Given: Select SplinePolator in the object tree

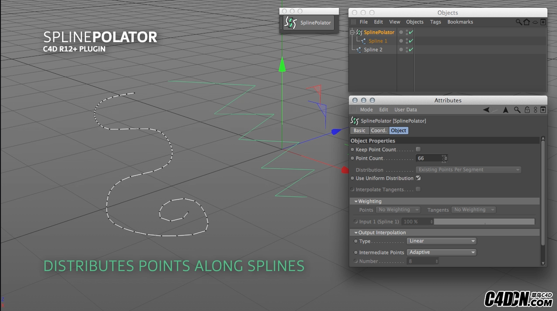Looking at the screenshot, I should click(379, 32).
